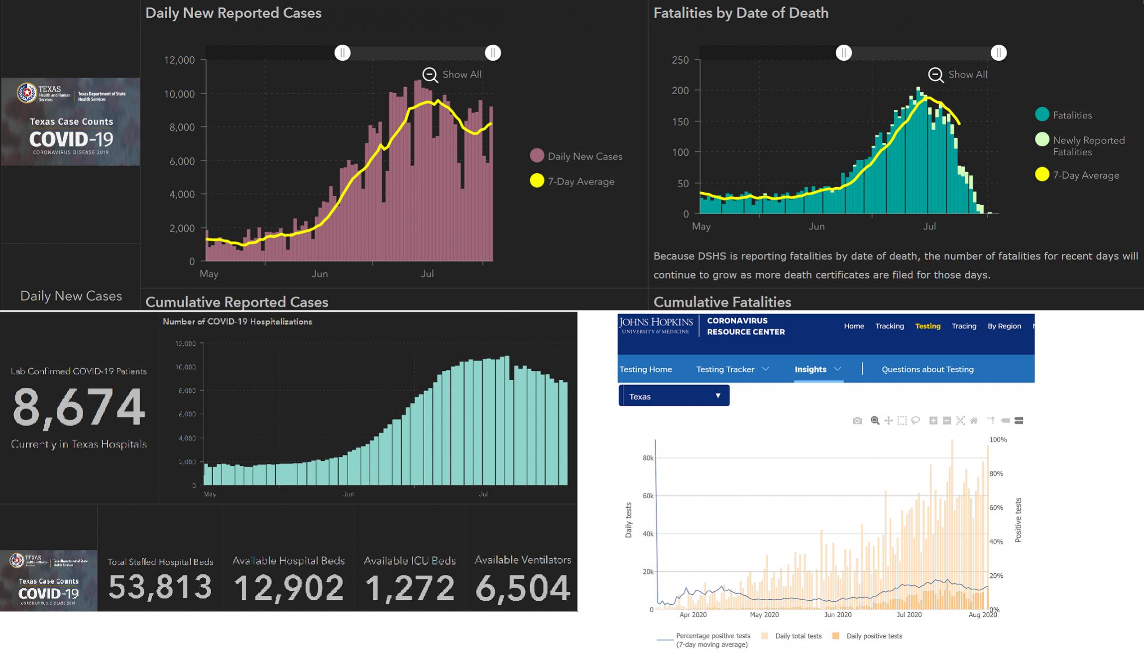Click the Texas Case Counts COVID-19 banner thumbnail at top

[70, 121]
